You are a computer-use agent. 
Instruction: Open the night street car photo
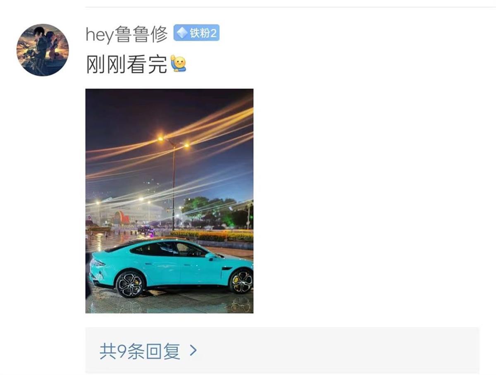(x=169, y=201)
